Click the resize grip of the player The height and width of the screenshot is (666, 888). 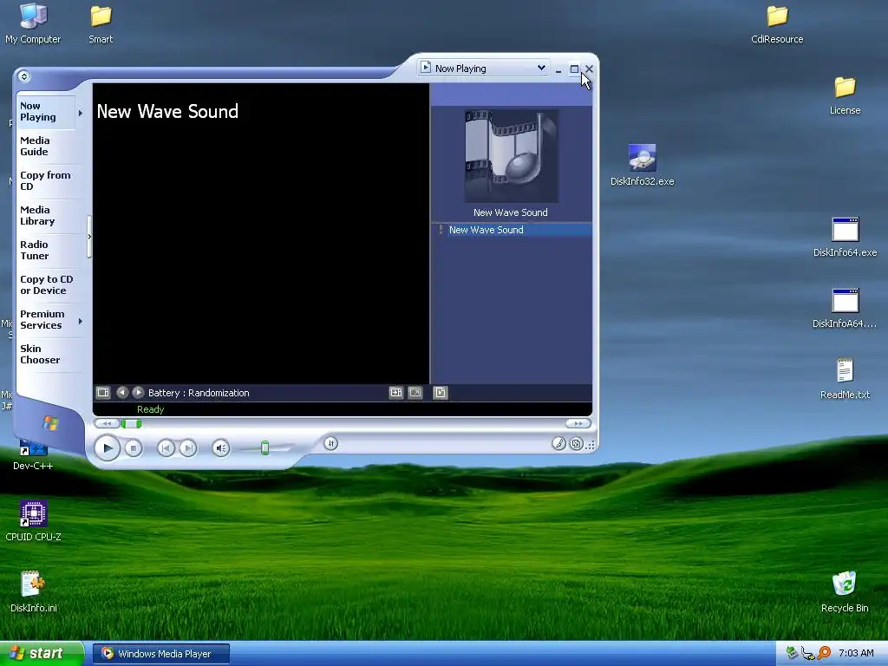pos(591,445)
